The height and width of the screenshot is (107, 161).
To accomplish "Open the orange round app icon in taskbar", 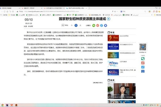I will pos(16,105).
